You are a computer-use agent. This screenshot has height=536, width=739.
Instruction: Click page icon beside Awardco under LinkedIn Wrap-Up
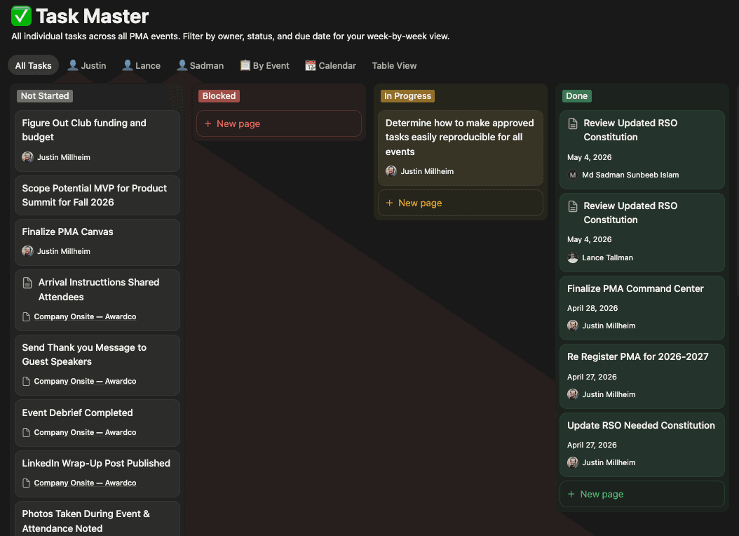[27, 483]
